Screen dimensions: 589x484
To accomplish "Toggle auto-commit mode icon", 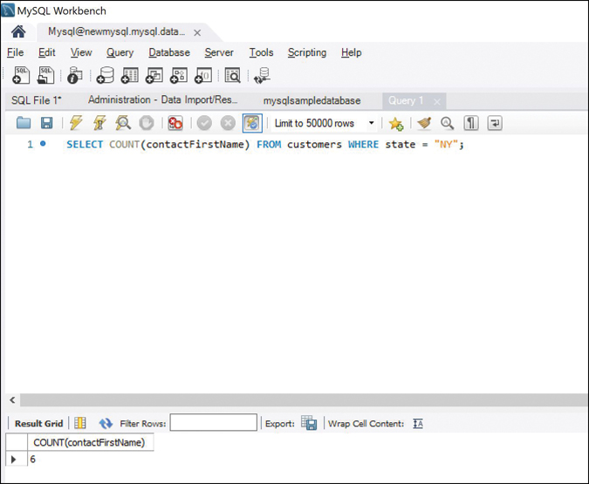I will click(x=252, y=123).
